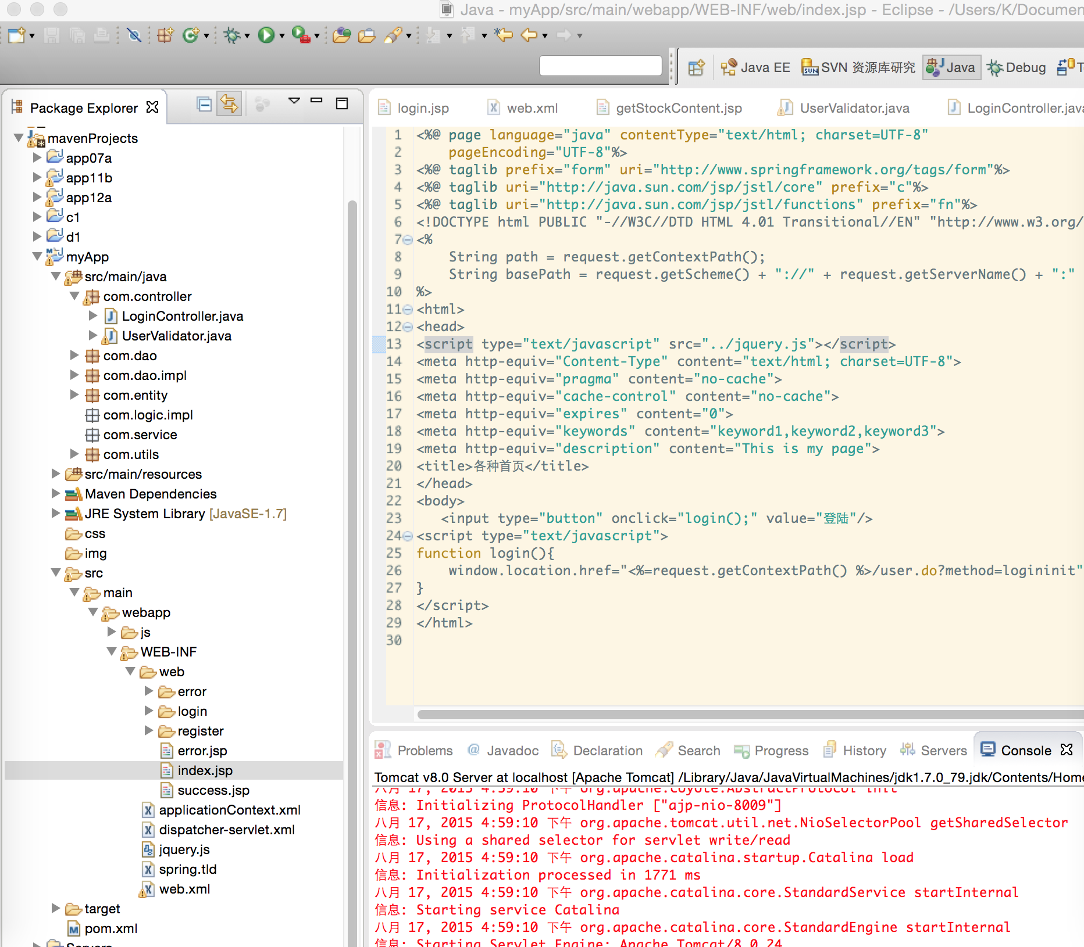
Task: Click the Quick Access search field
Action: pyautogui.click(x=600, y=65)
